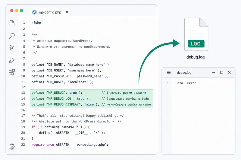Click line number 1 in debug.log window
241x160 pixels.
[168, 83]
